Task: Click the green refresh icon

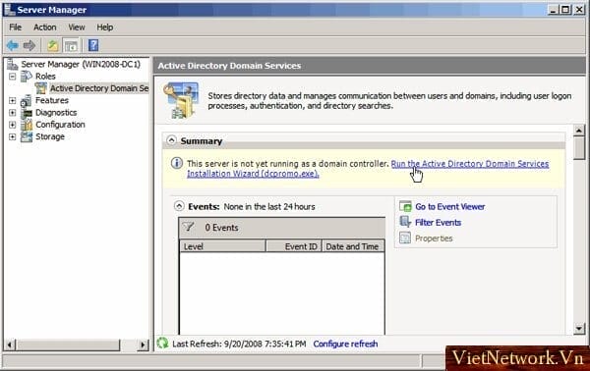Action: [x=162, y=344]
